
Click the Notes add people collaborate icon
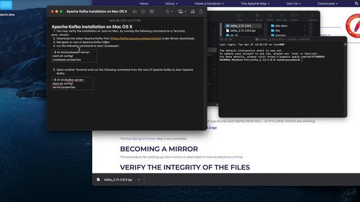click(x=193, y=11)
